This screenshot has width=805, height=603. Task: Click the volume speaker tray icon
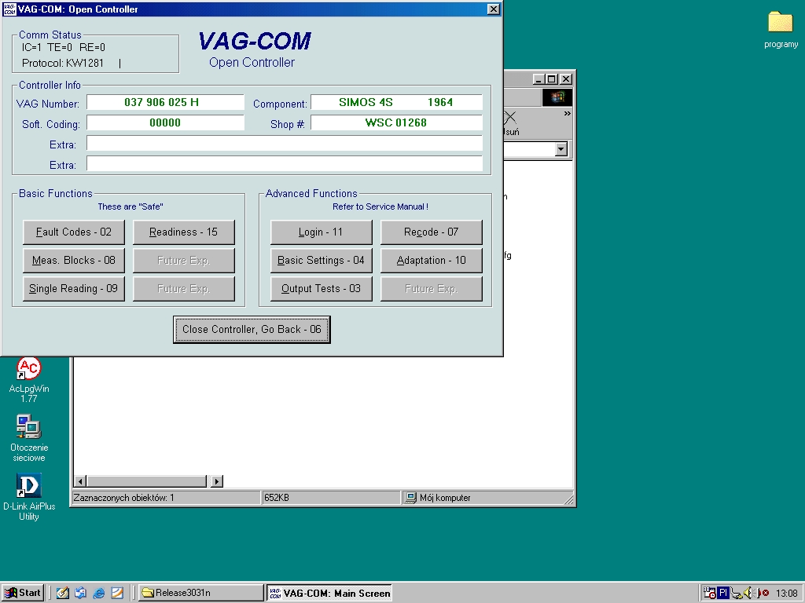point(749,593)
